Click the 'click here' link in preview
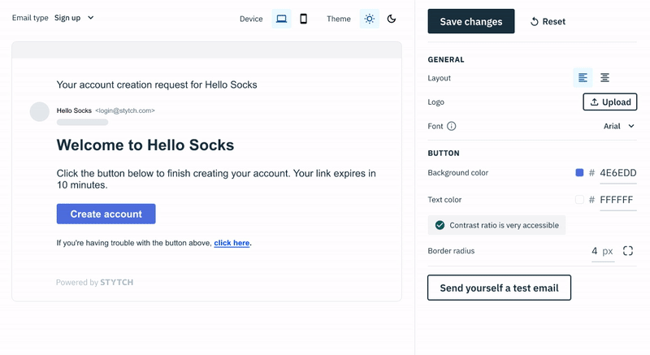 232,243
